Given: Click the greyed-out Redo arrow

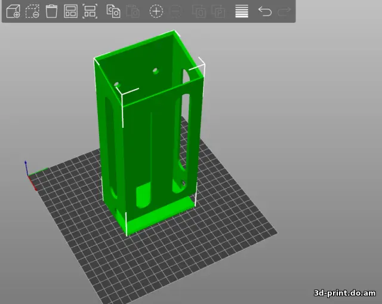Looking at the screenshot, I should click(x=284, y=11).
